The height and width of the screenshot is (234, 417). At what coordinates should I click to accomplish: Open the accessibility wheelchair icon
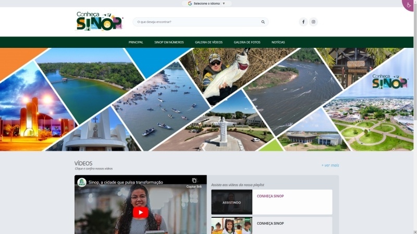click(409, 5)
